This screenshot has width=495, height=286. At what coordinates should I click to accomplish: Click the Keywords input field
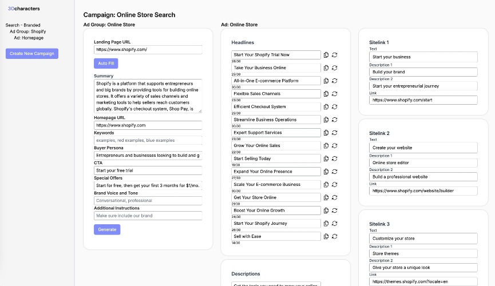coord(148,140)
